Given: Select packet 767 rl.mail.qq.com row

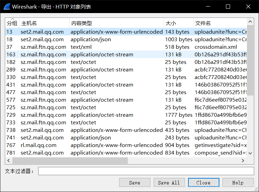Looking at the screenshot, I should [x=103, y=145].
